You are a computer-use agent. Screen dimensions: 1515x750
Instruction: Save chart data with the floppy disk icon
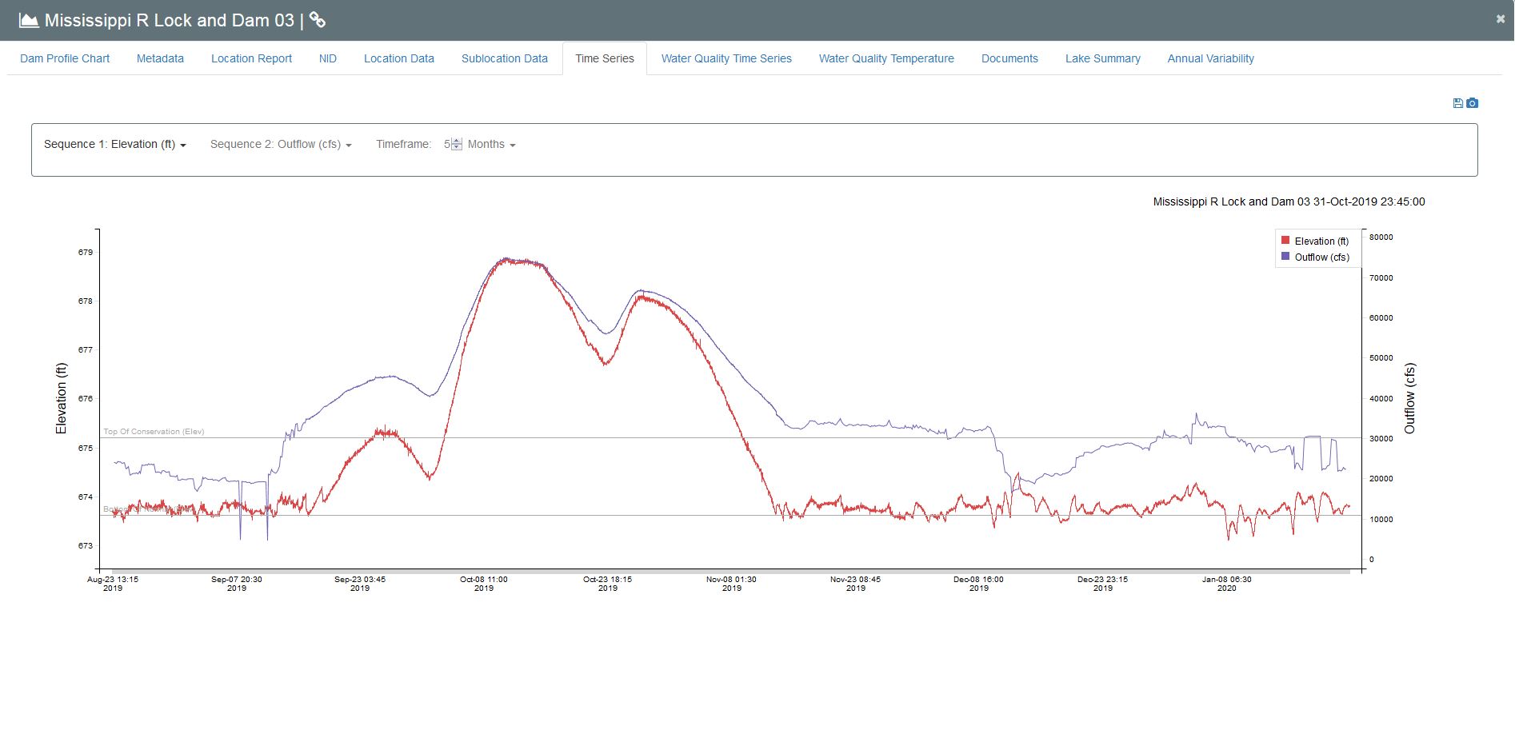pos(1458,103)
